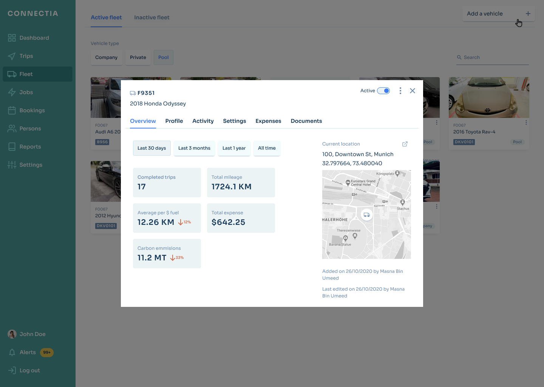Click the B956 badge on Audi card

point(102,142)
